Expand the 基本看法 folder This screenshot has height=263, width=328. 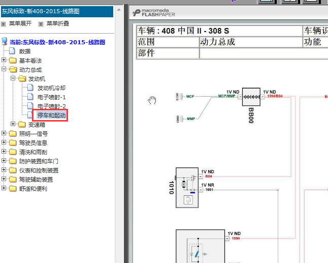[x=4, y=60]
